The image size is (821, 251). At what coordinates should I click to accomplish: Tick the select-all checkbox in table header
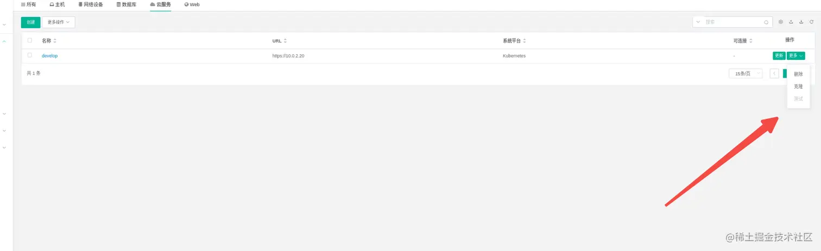[x=30, y=40]
